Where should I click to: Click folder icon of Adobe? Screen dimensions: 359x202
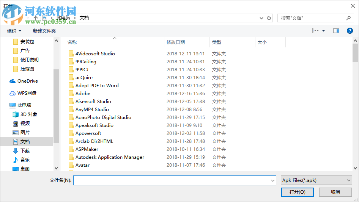click(71, 93)
